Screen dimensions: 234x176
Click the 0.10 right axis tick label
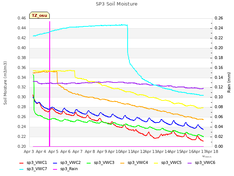coord(219,97)
